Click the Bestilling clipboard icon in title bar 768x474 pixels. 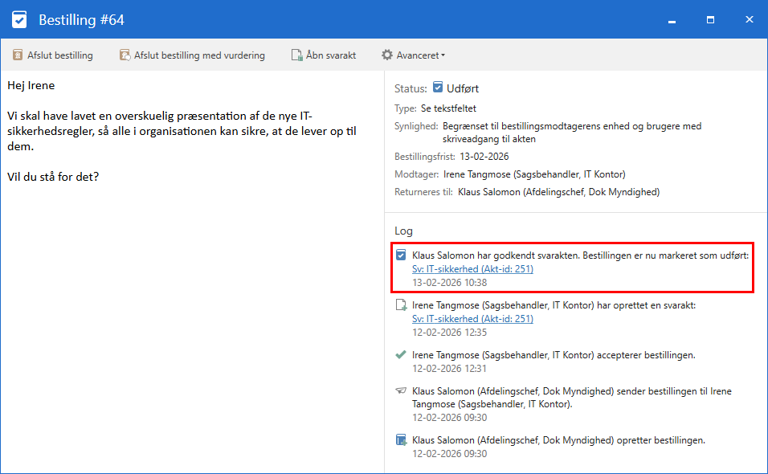click(19, 19)
